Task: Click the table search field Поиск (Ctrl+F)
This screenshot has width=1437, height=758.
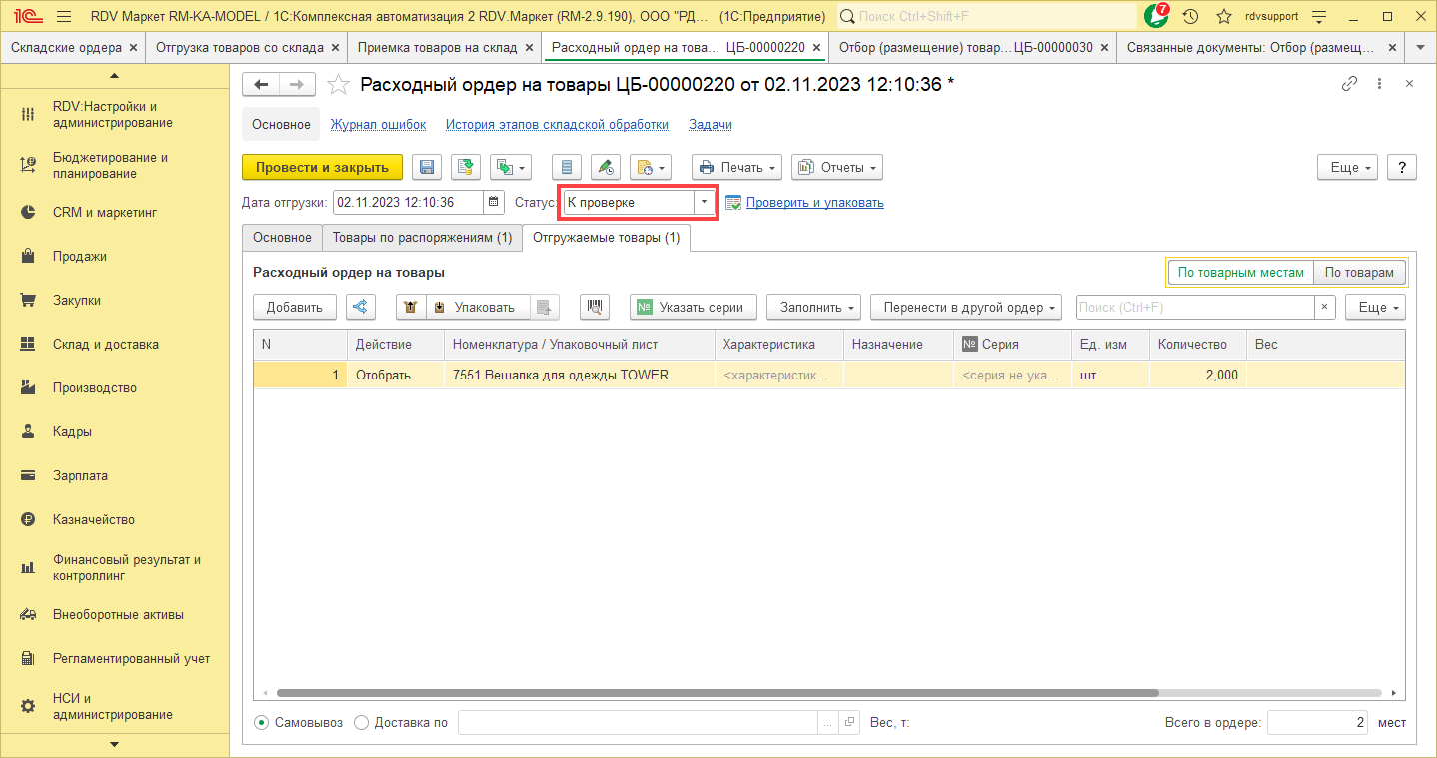Action: click(x=1193, y=307)
